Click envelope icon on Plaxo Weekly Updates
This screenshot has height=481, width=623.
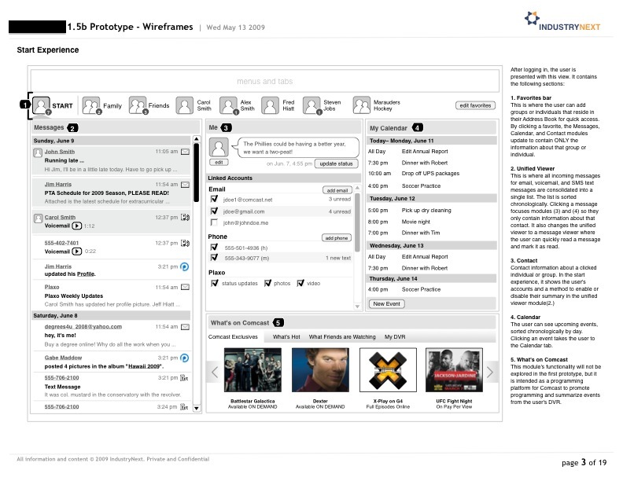click(185, 287)
